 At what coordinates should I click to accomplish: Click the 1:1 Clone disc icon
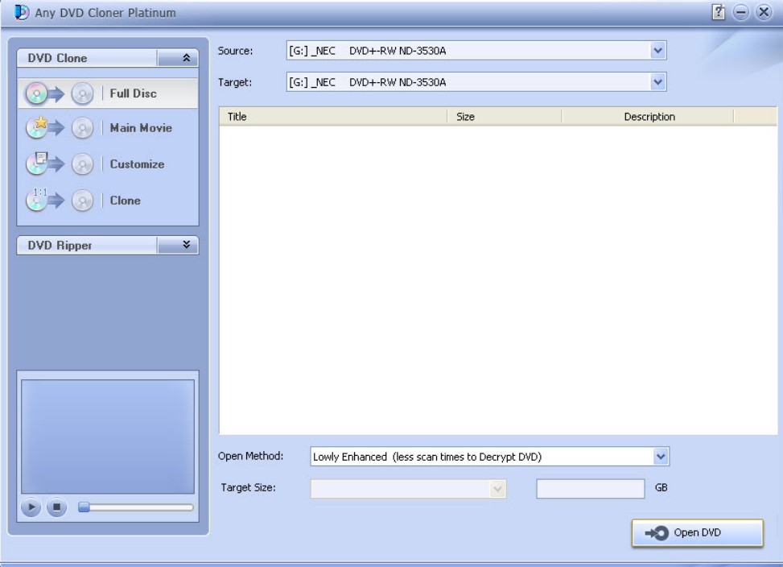tap(36, 200)
